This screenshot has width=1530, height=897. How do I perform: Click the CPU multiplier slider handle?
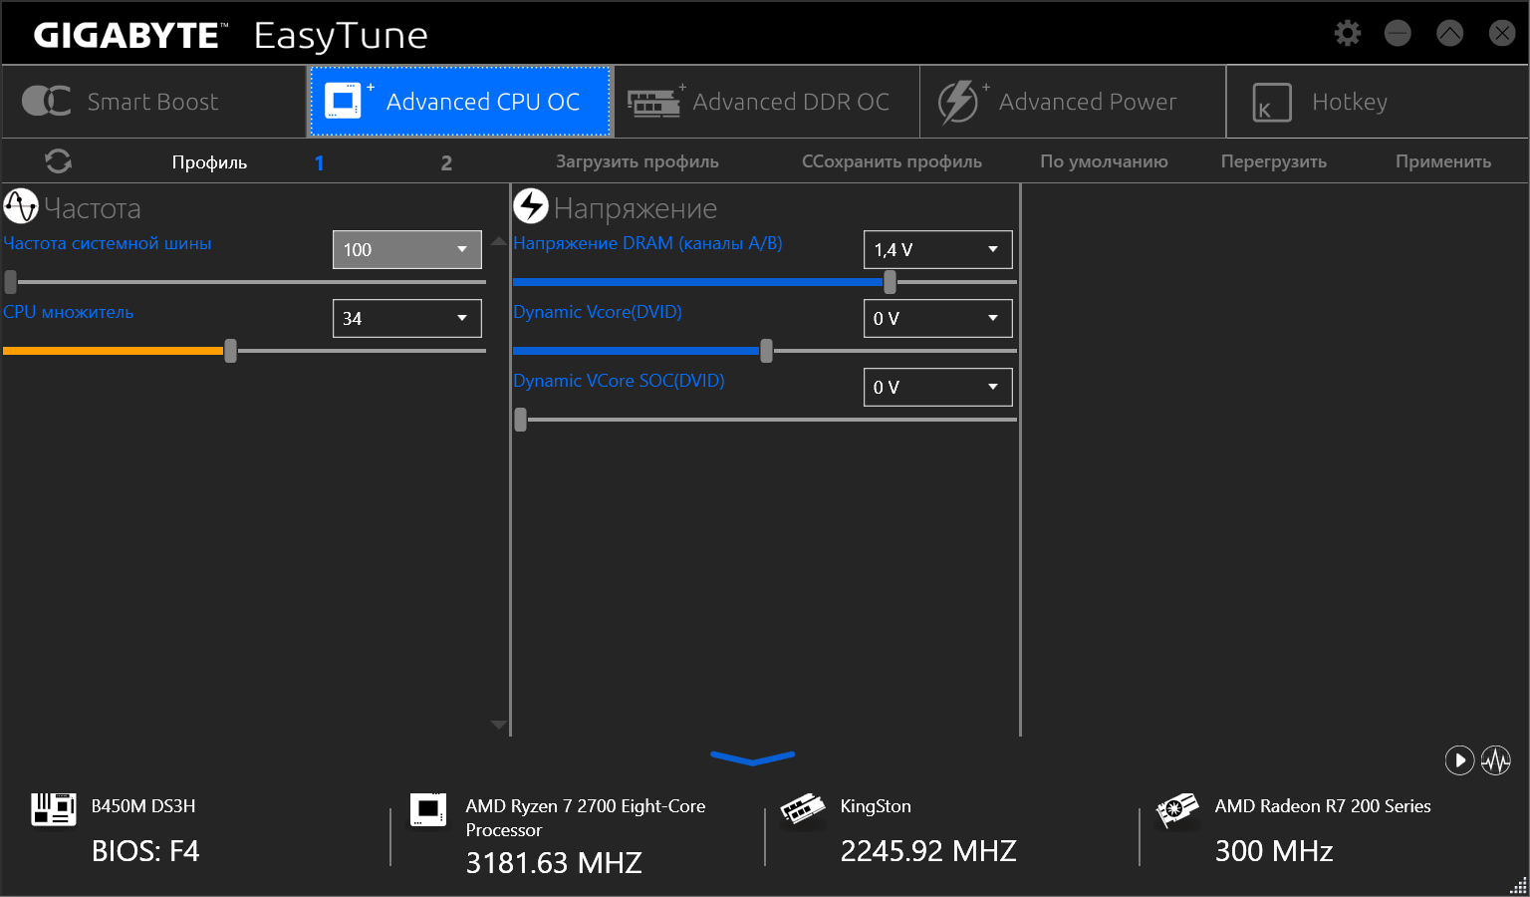(x=230, y=351)
